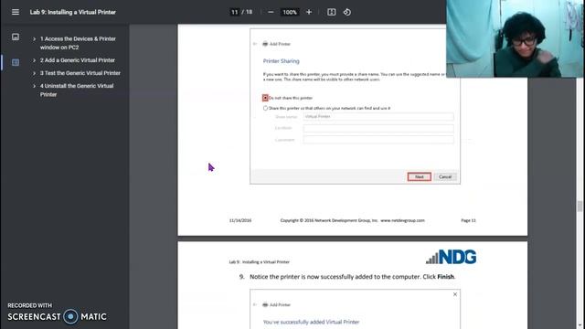The width and height of the screenshot is (585, 329).
Task: Click the Cancel button in Printer Sharing dialog
Action: pyautogui.click(x=445, y=176)
